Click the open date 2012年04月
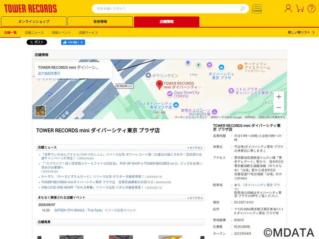This screenshot has width=319, height=239. 242,233
